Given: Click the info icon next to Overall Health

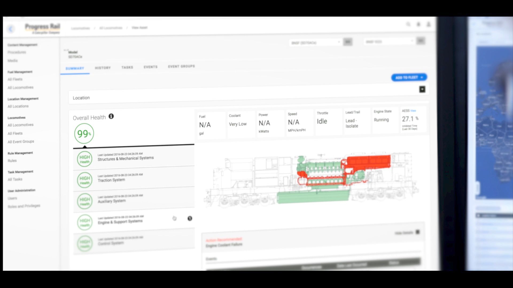Looking at the screenshot, I should (x=111, y=116).
